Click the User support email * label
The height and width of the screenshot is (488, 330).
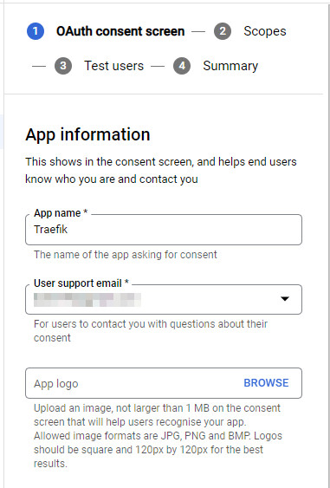coord(81,283)
